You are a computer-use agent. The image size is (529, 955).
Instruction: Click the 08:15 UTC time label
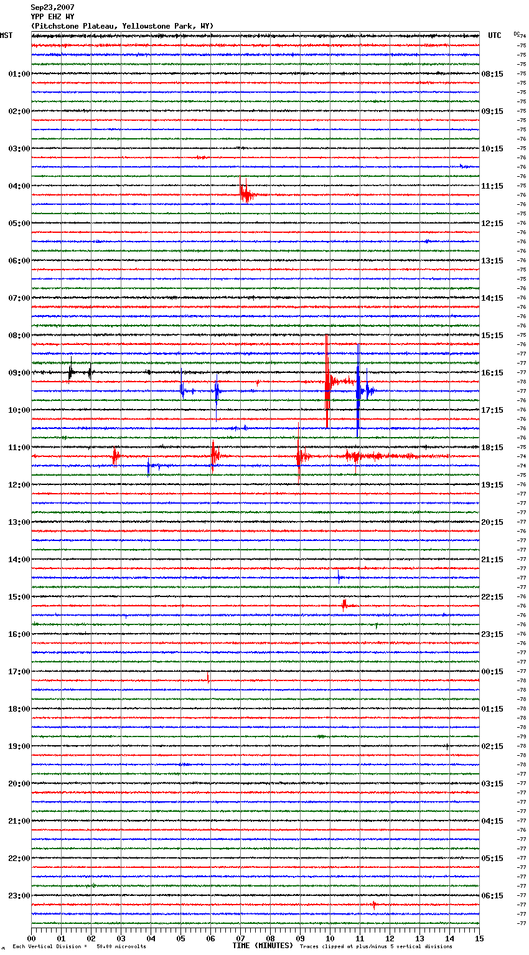click(492, 74)
